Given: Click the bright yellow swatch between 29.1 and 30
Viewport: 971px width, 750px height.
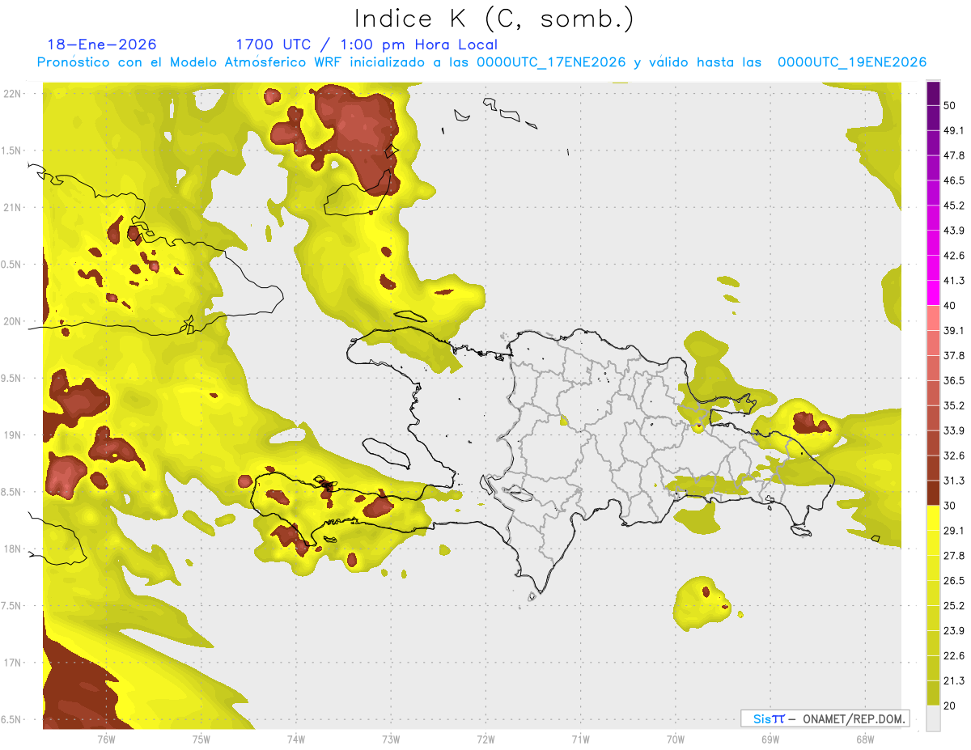Looking at the screenshot, I should (934, 518).
